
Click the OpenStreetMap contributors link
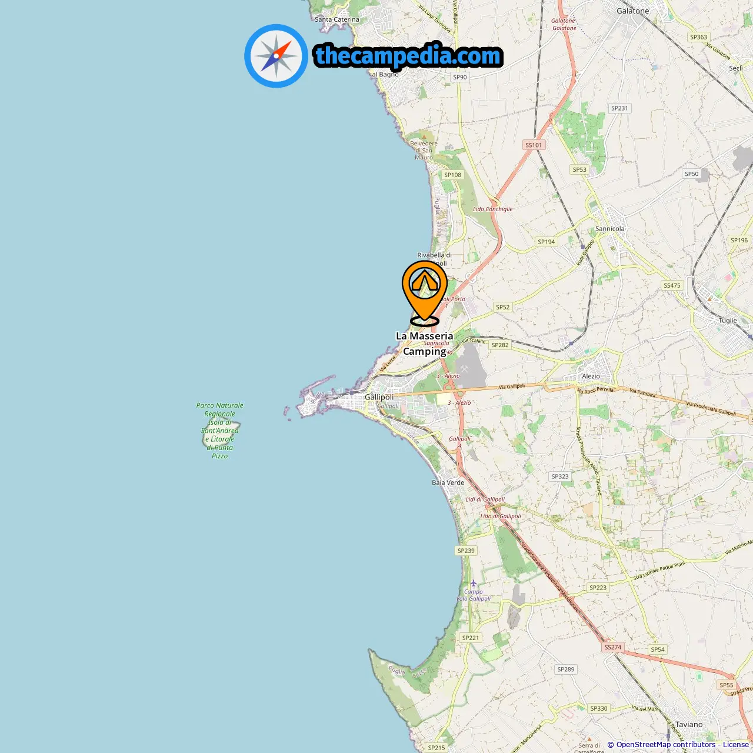666,745
